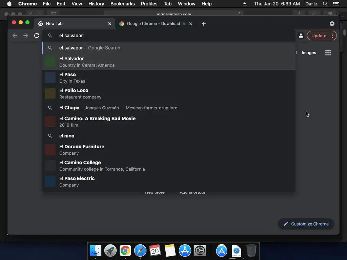
Task: Open Chrome from the Dock
Action: (x=125, y=251)
